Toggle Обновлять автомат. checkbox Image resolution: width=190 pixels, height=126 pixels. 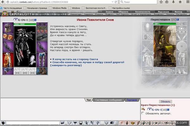tap(143, 113)
